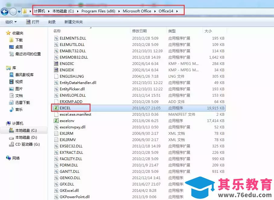Click Office14 in the address bar
274x200 pixels.
coord(166,11)
